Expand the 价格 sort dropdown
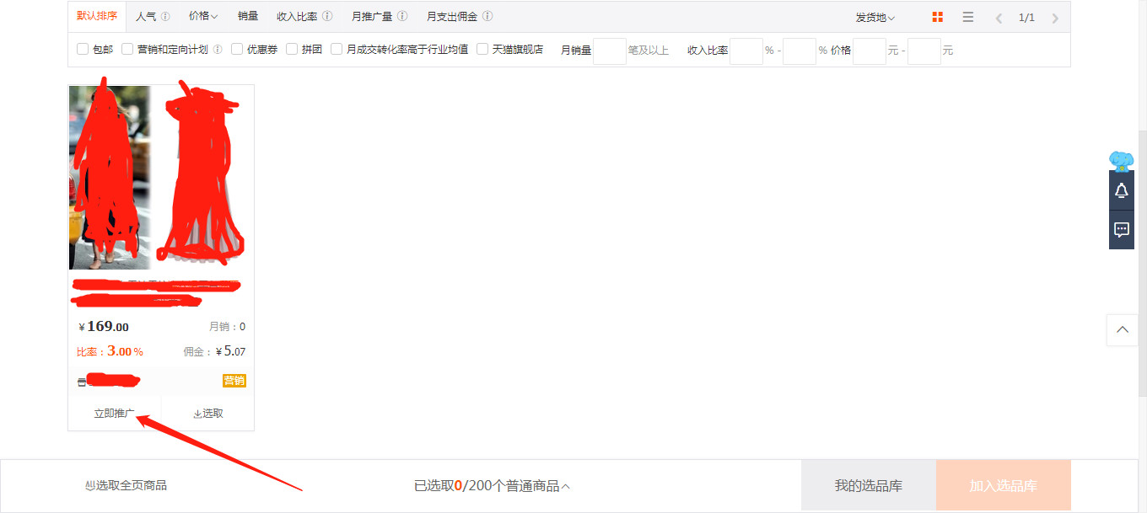 click(x=203, y=16)
